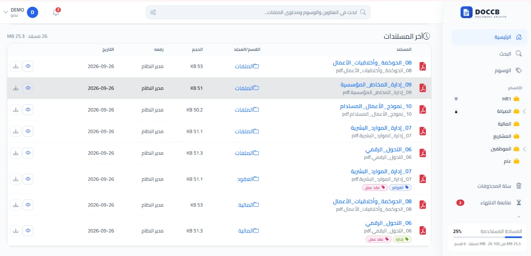Download 07_إدارة_الموارد_البشرية in العقود row
This screenshot has height=256, width=531.
pyautogui.click(x=15, y=179)
